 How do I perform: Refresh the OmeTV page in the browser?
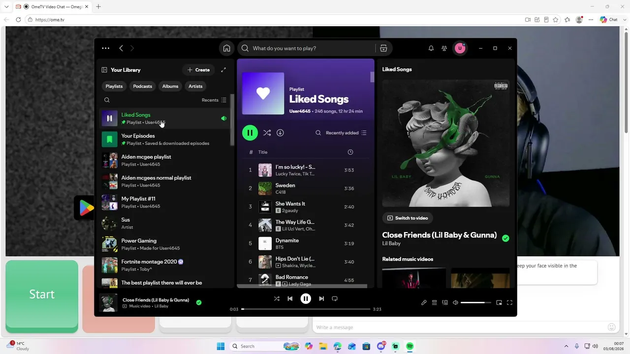click(x=18, y=20)
